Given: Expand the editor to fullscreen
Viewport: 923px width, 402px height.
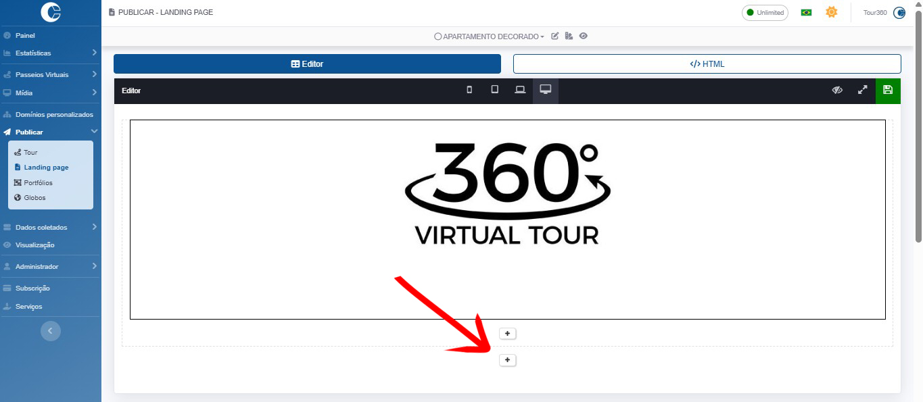Looking at the screenshot, I should point(862,90).
